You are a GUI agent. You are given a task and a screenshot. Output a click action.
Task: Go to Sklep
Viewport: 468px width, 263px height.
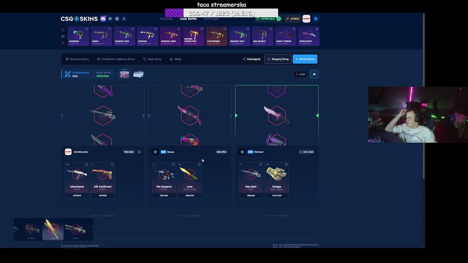[175, 59]
